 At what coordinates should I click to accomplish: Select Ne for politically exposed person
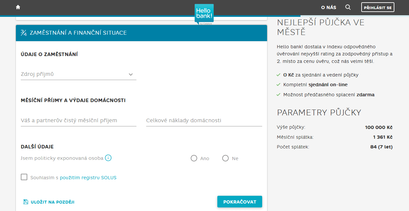click(x=225, y=158)
